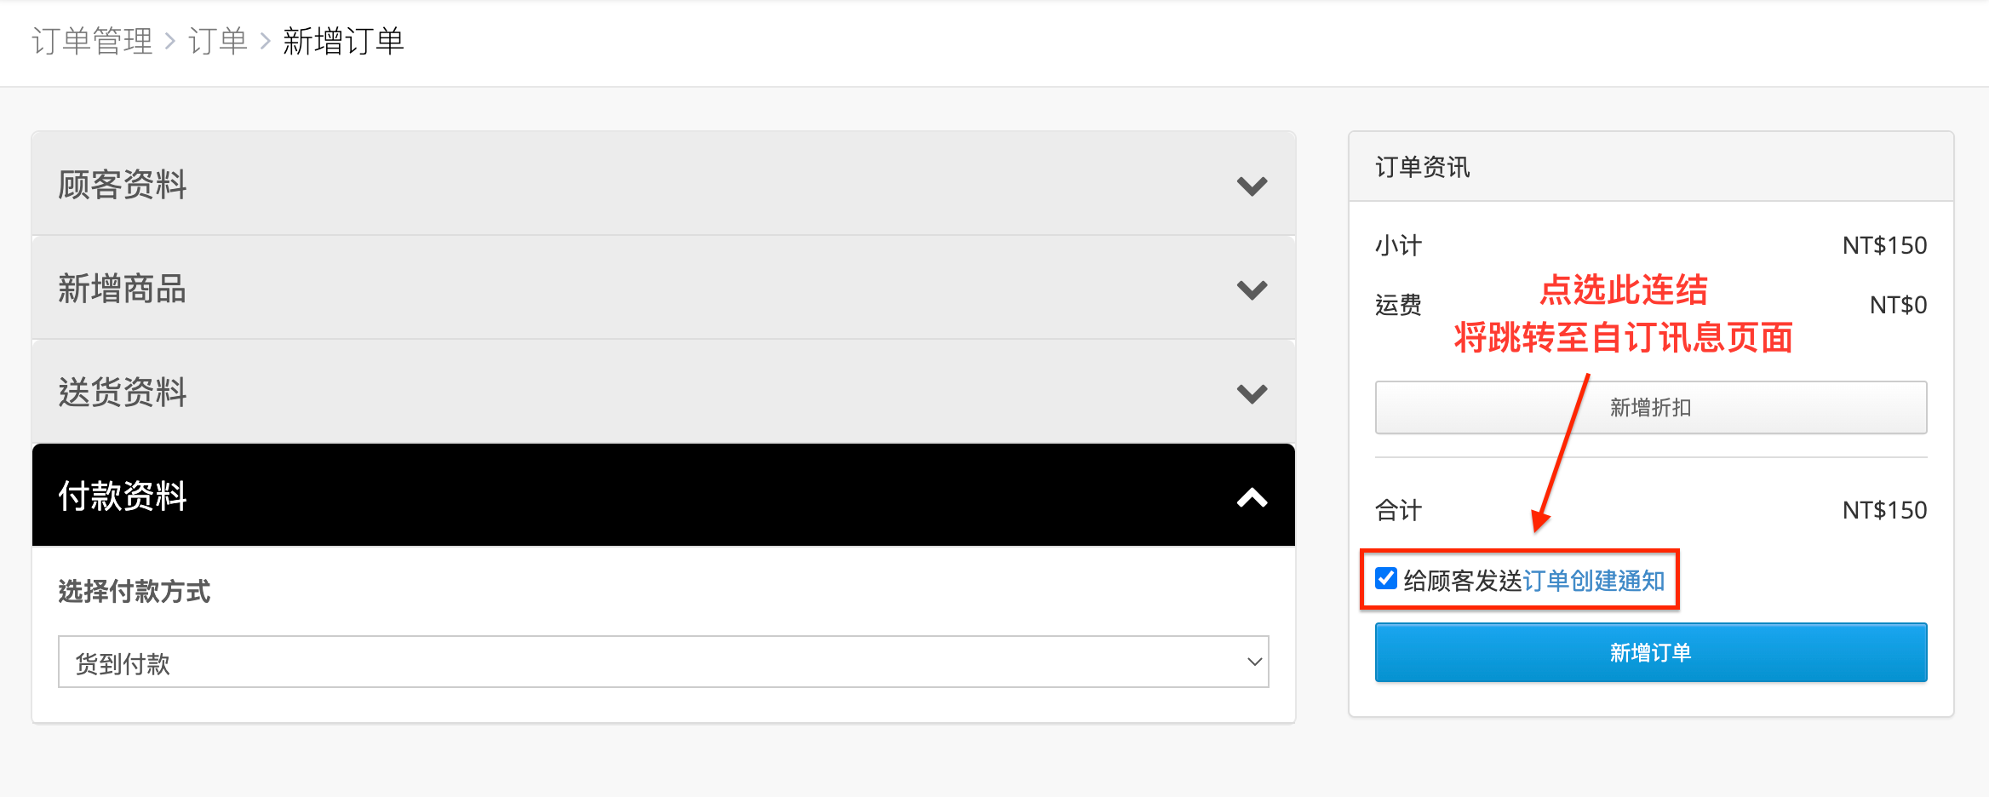Click the 订单资讯 panel header
The width and height of the screenshot is (1989, 797).
coord(1651,167)
